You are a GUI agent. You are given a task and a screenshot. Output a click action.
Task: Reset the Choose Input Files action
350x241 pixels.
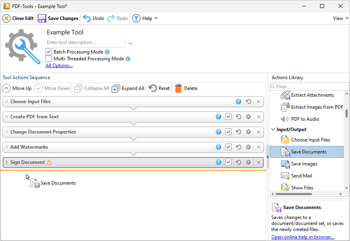click(249, 102)
